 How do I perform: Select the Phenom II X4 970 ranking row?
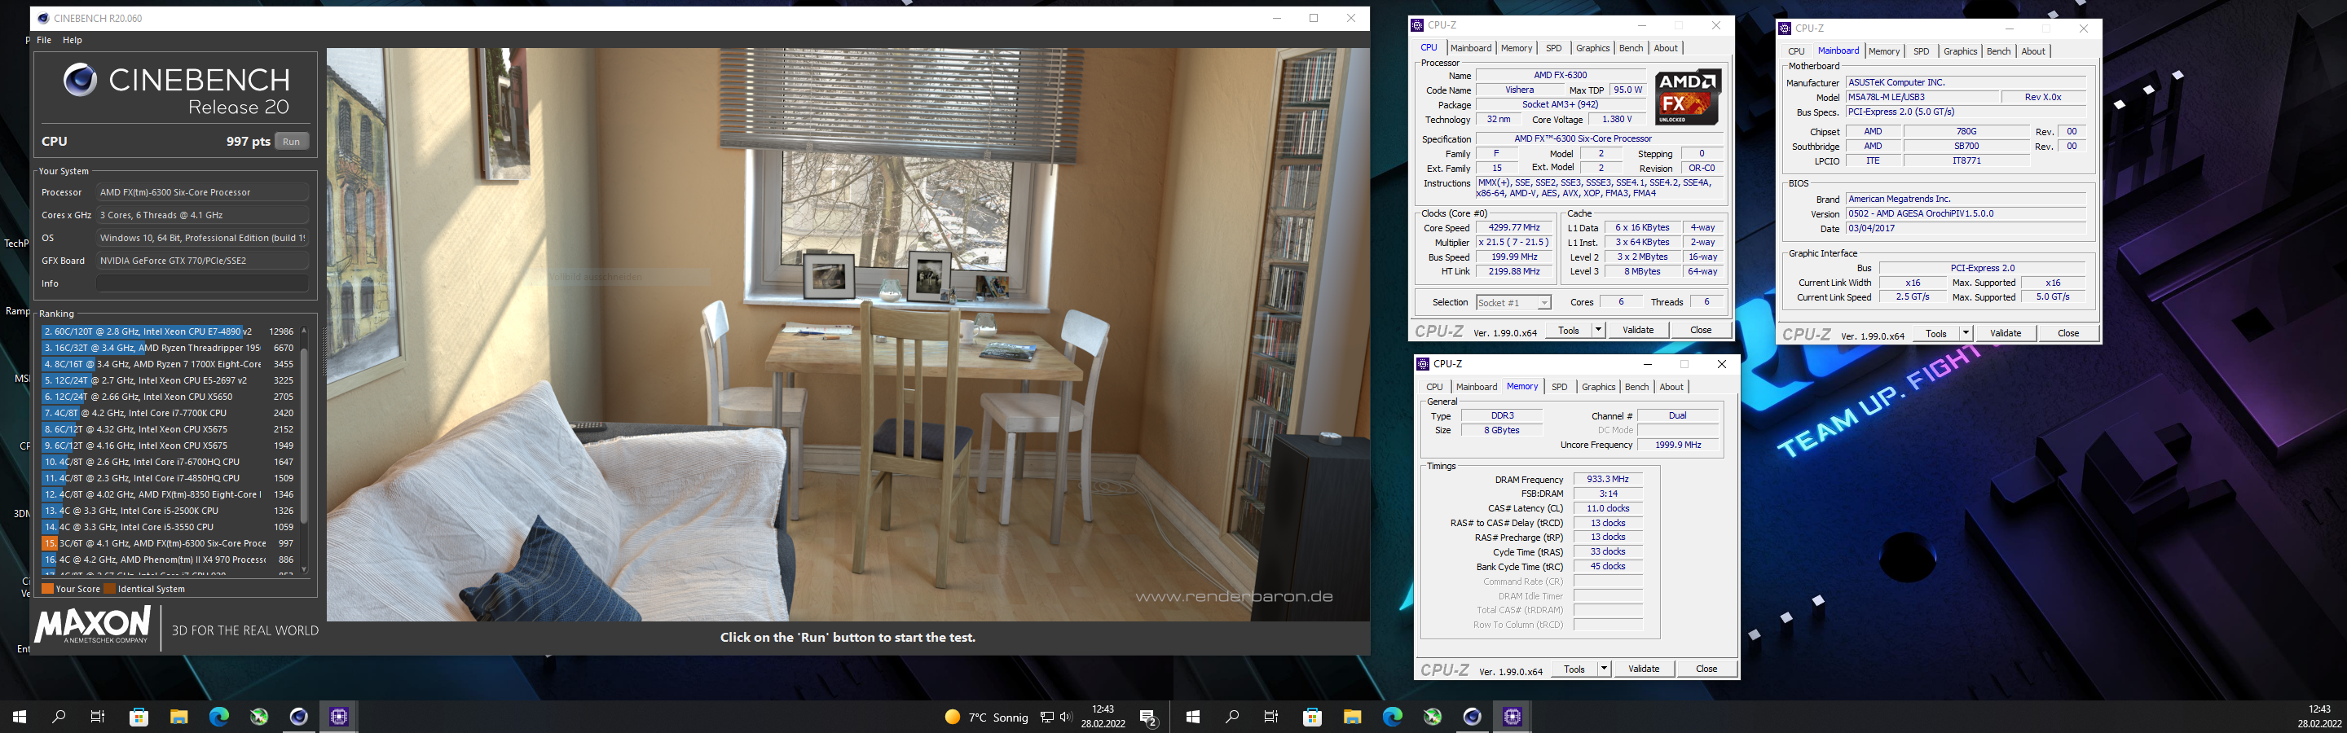pos(169,560)
